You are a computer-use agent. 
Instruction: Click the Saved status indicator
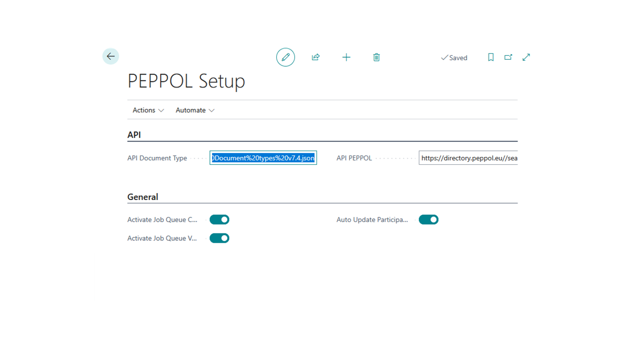click(454, 58)
